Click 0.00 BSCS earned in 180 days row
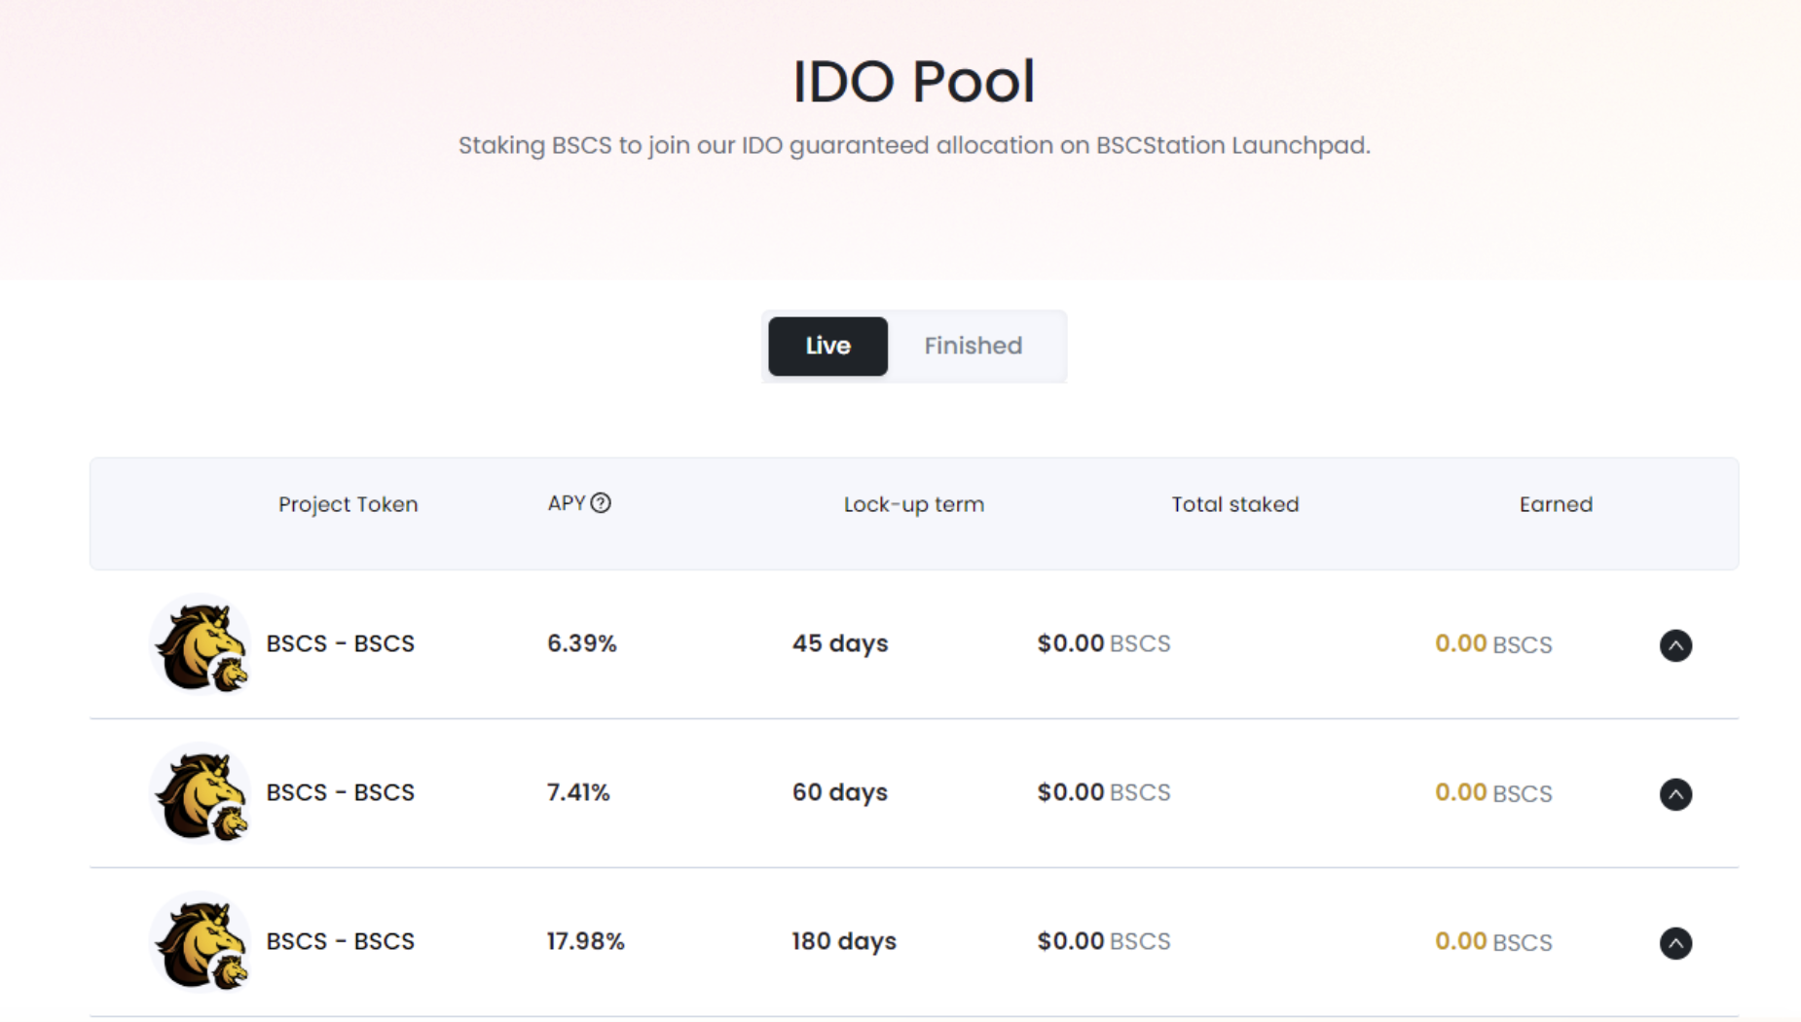Screen dimensions: 1801x1022 point(1493,942)
